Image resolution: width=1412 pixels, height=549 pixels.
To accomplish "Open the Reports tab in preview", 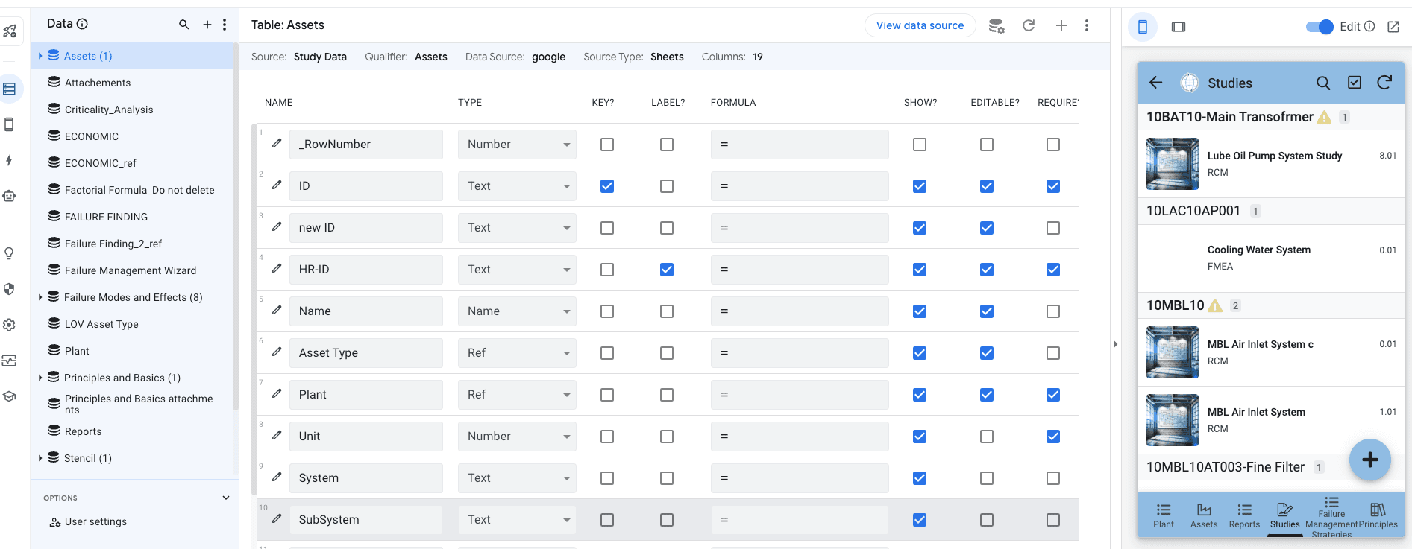I will pos(1244,515).
